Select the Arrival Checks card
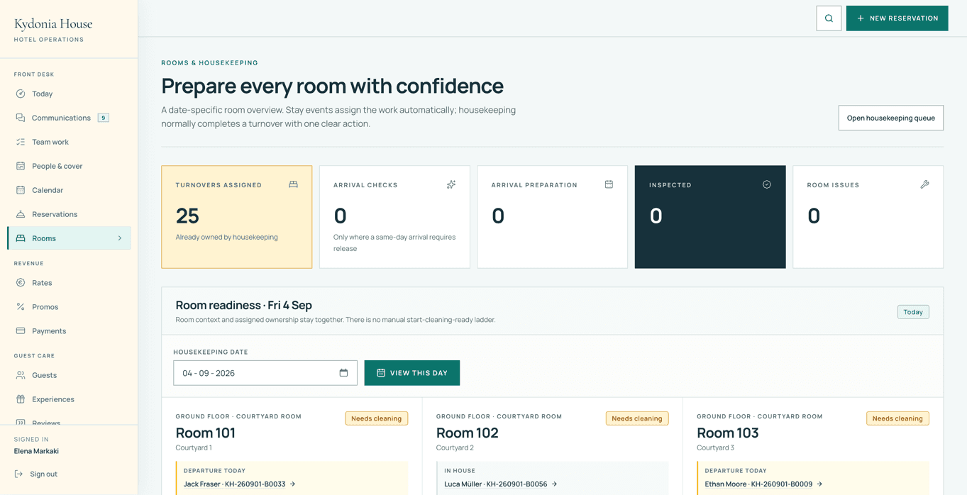The width and height of the screenshot is (967, 495). tap(394, 217)
